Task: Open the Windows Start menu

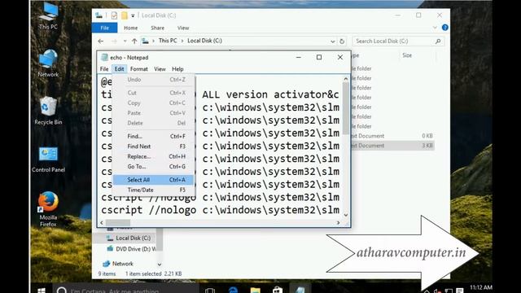Action: [42, 290]
